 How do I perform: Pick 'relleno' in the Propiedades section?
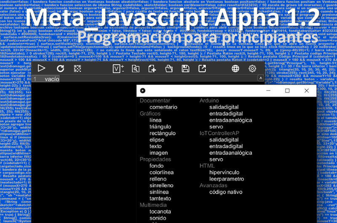(158, 179)
